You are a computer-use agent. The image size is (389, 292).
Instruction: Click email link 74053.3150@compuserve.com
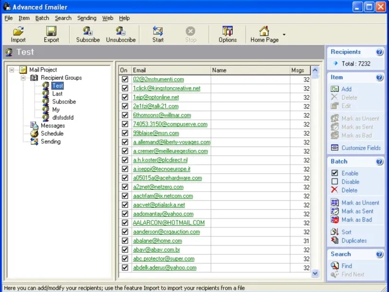[x=170, y=124]
